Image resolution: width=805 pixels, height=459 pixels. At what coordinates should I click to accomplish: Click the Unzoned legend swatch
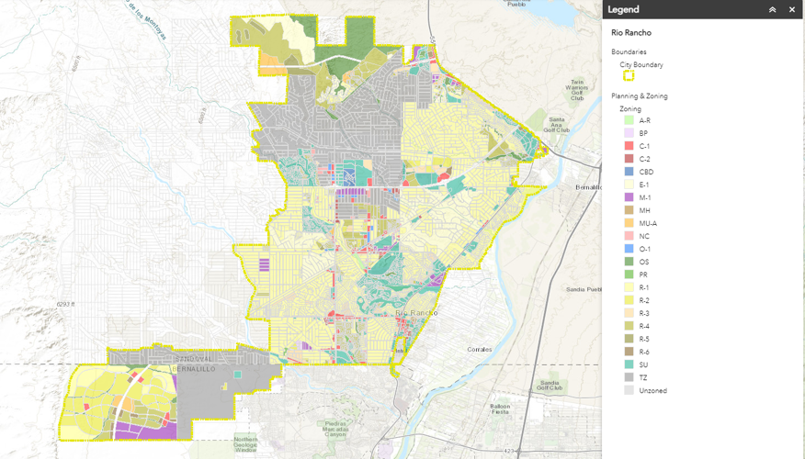point(629,390)
